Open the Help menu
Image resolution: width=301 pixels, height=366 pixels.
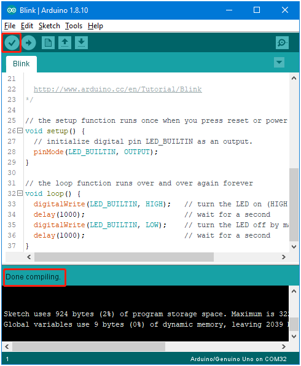pos(95,26)
